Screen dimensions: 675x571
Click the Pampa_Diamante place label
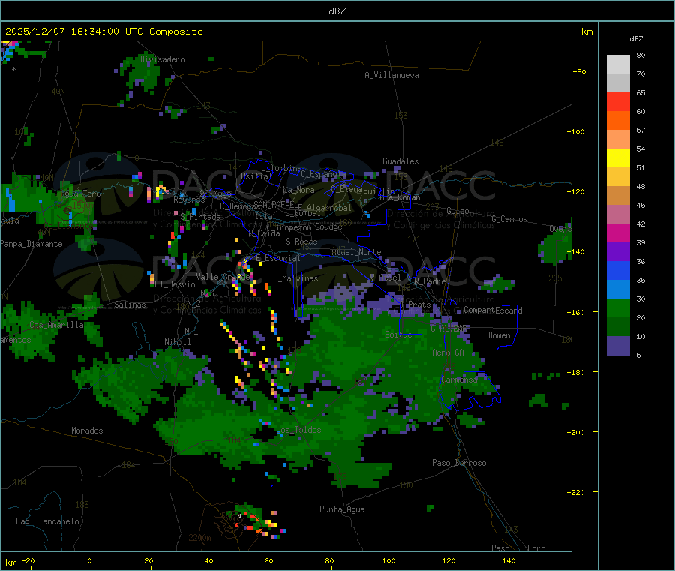pyautogui.click(x=31, y=244)
